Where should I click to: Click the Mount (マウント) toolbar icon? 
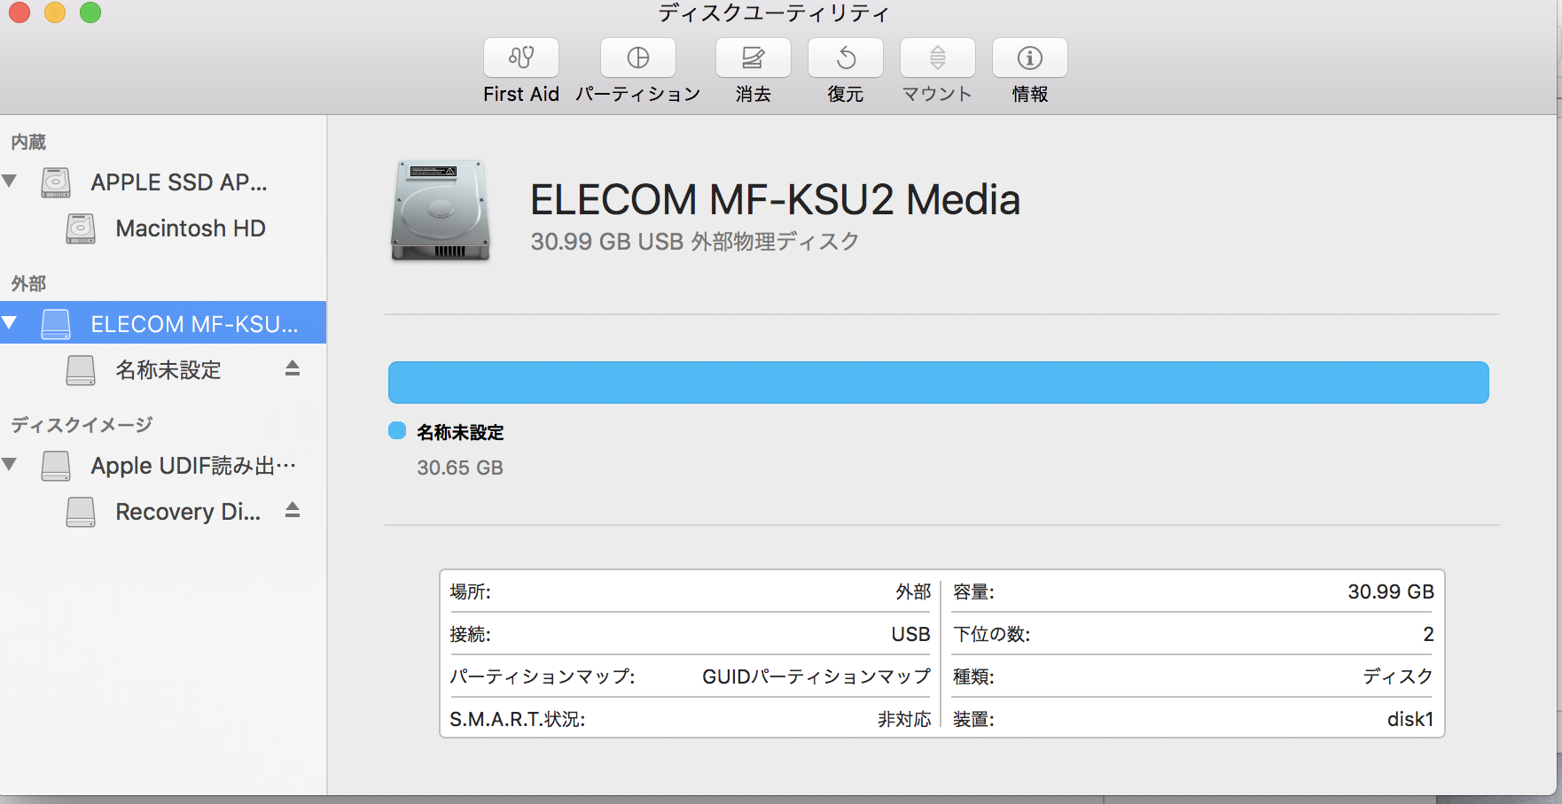click(x=938, y=58)
